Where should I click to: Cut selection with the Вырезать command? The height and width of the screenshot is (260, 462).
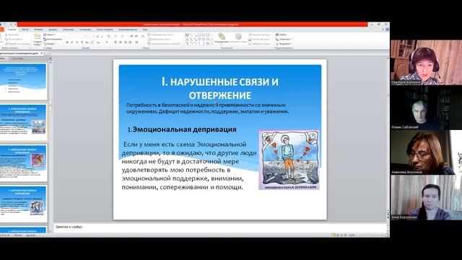coord(12,35)
